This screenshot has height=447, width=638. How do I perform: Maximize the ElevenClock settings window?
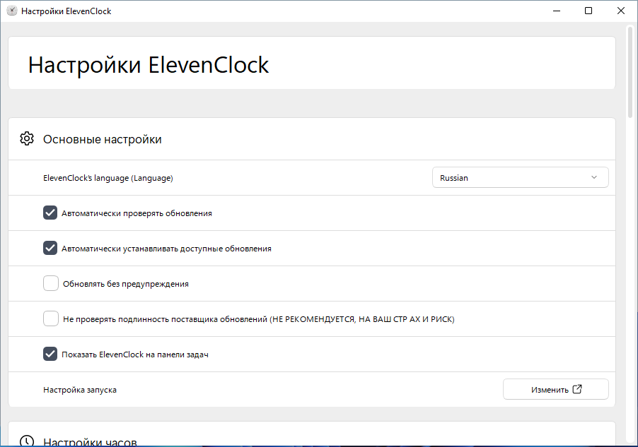pyautogui.click(x=588, y=11)
